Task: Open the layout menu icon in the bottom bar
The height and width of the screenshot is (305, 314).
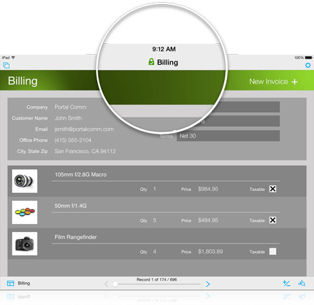Action: pos(10,283)
